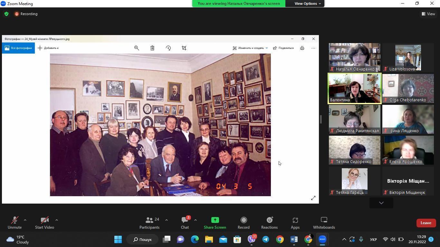Click the Пошук search box in taskbar
This screenshot has width=440, height=247.
click(142, 239)
